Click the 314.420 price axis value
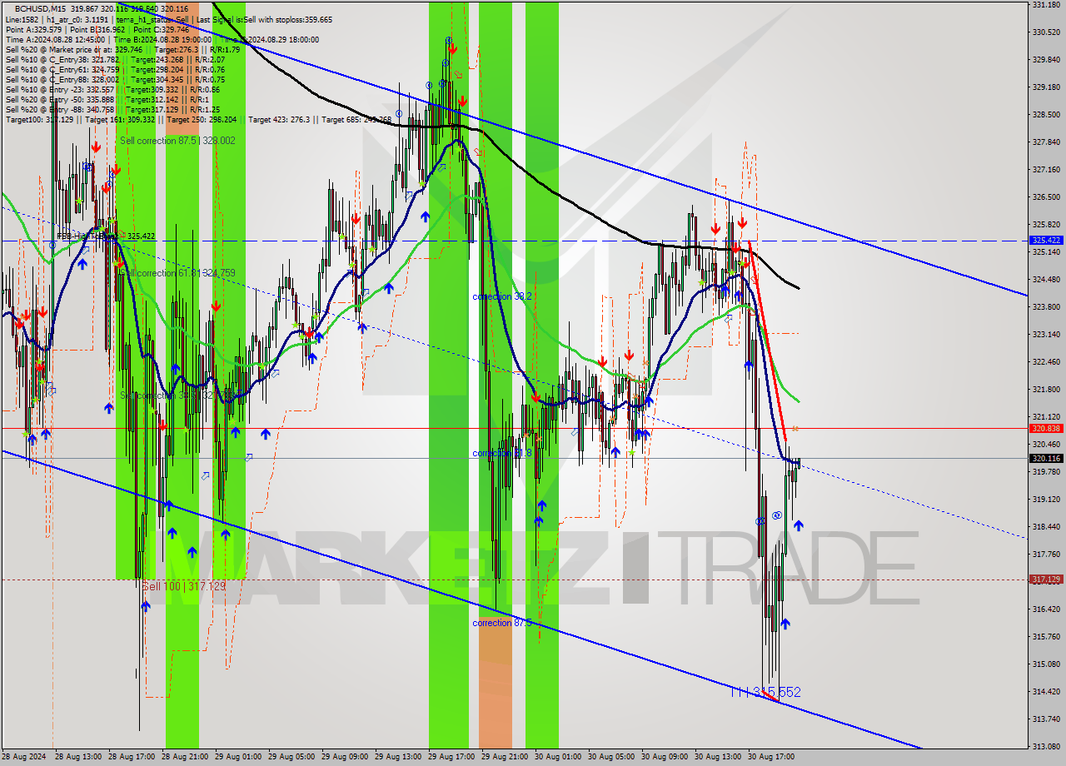The width and height of the screenshot is (1066, 766). pos(1046,692)
